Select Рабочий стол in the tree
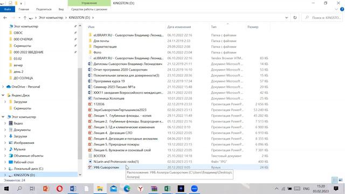Screen dimensions: 345x194 [24, 162]
